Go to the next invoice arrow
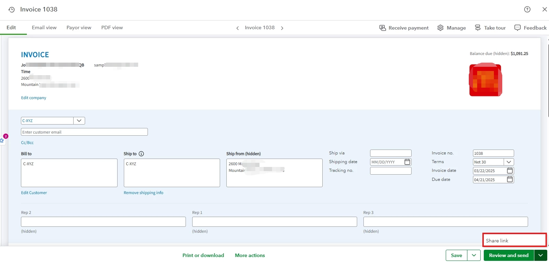The height and width of the screenshot is (264, 549). (x=282, y=28)
